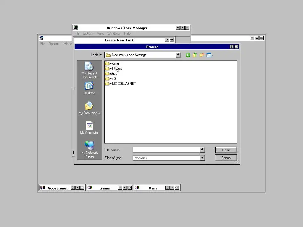Restore the Games group window
The height and width of the screenshot is (227, 303).
pyautogui.click(x=120, y=188)
